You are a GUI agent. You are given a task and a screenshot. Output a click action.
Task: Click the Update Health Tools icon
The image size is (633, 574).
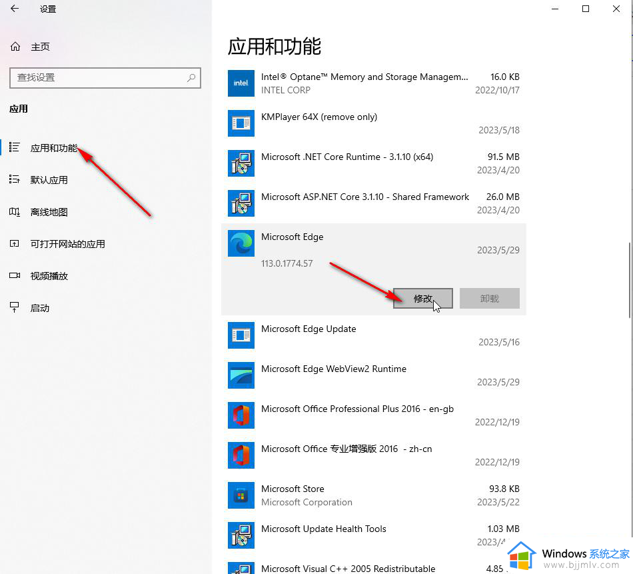point(241,535)
